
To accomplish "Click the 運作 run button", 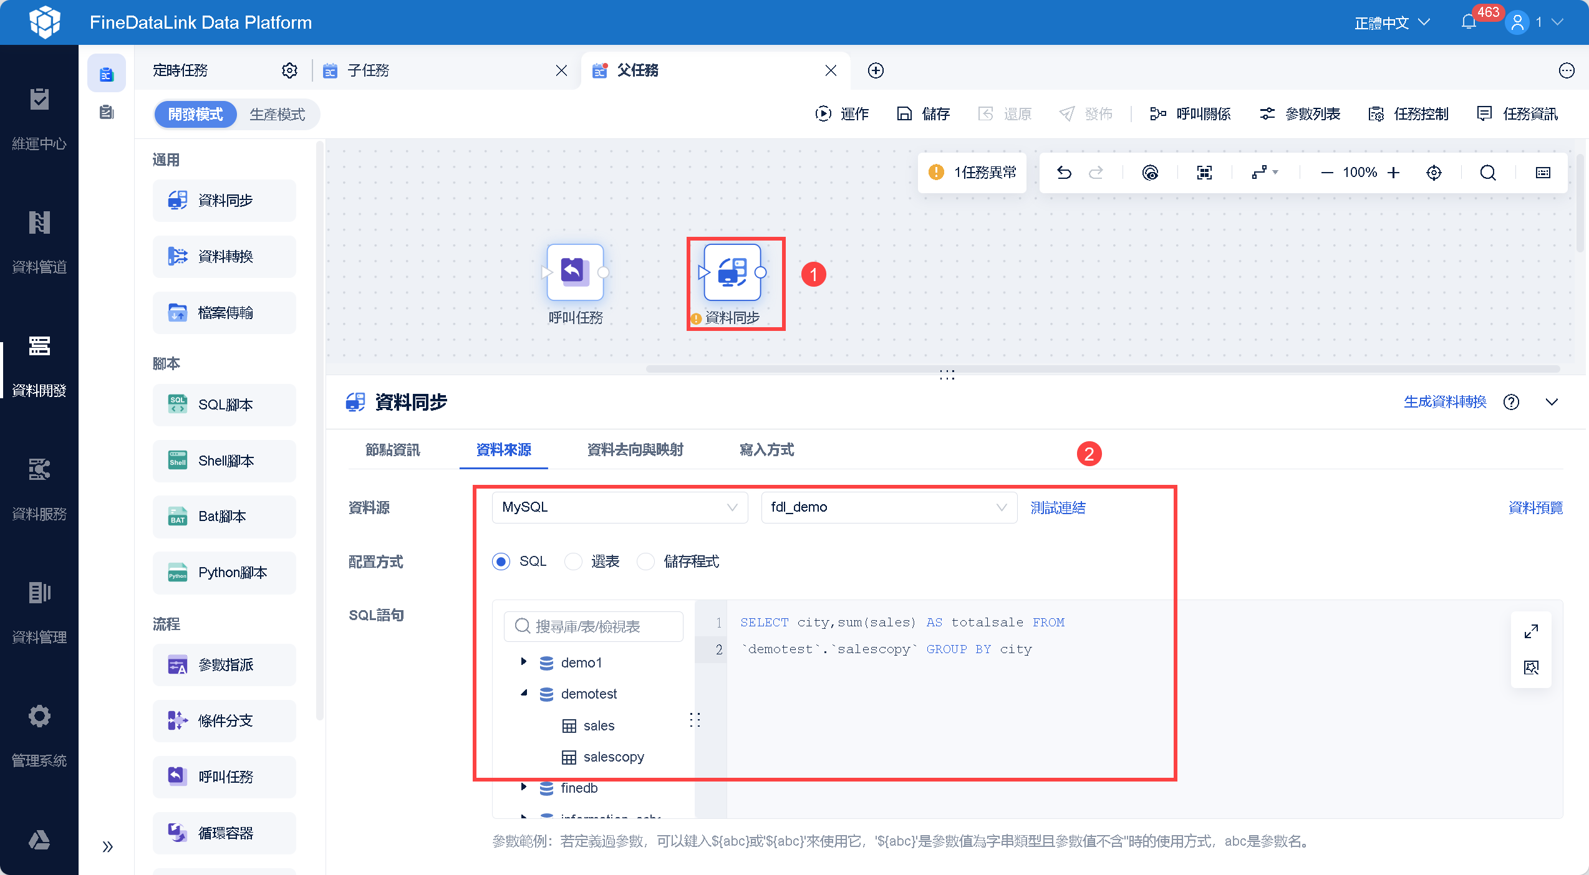I will 842,114.
